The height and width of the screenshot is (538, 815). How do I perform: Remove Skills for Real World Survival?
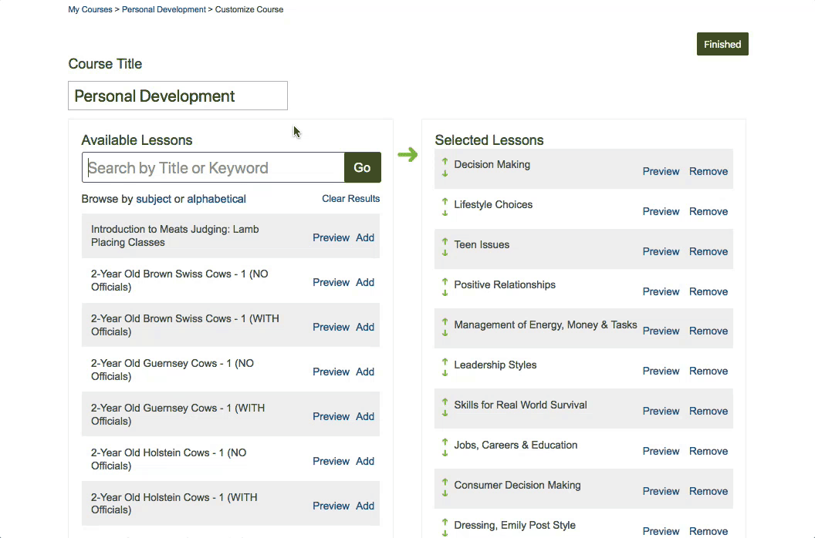click(708, 410)
